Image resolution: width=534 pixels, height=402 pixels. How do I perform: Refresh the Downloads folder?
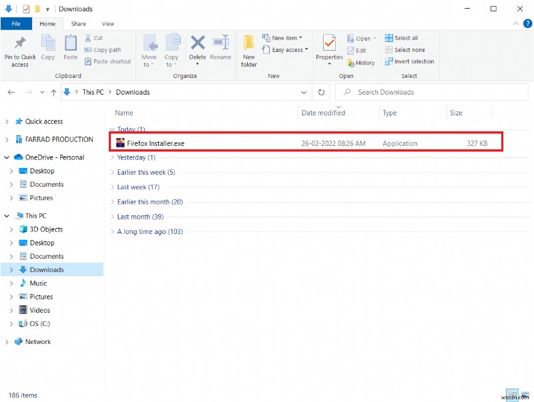[x=321, y=92]
